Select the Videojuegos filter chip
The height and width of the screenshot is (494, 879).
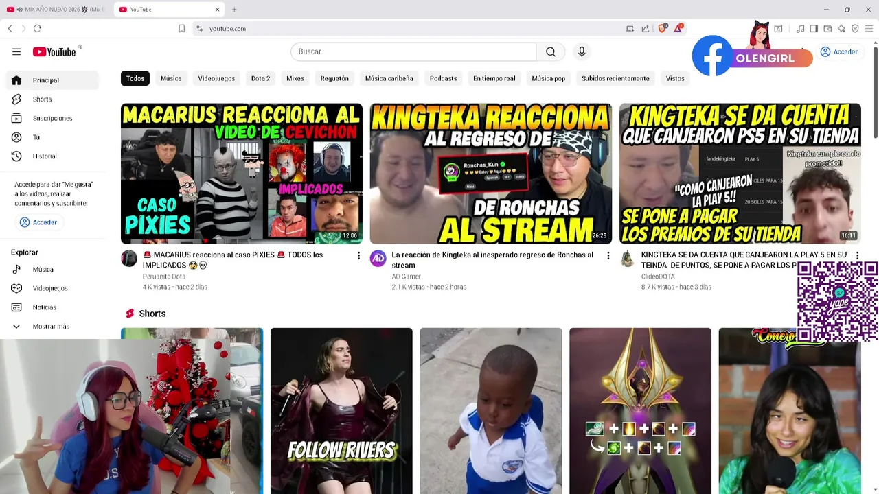pos(216,78)
